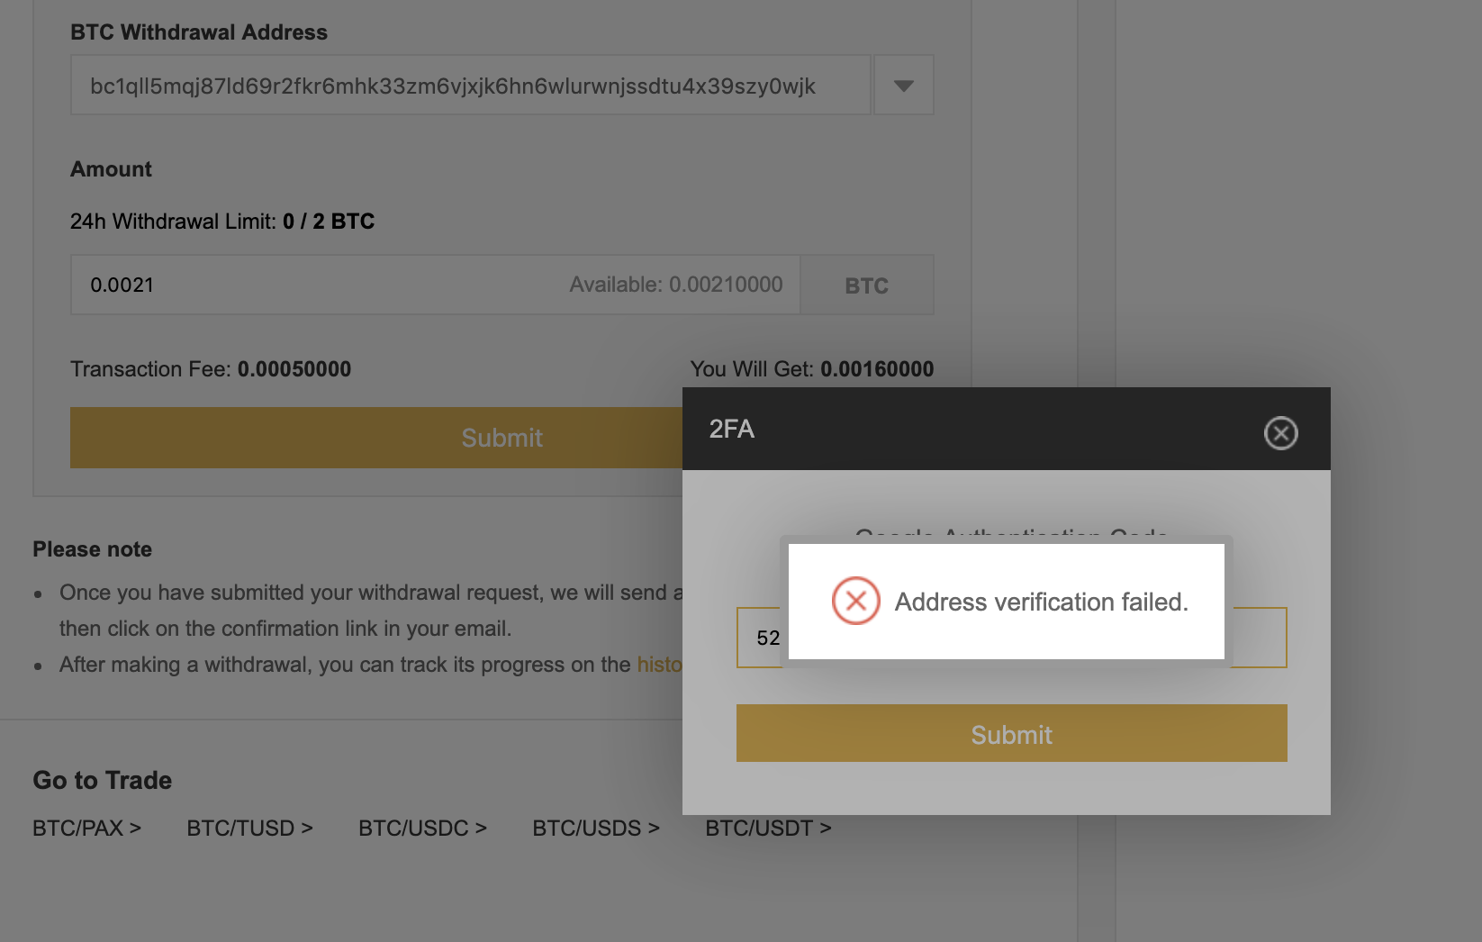Close the 2FA dialog with the X icon
Image resolution: width=1482 pixels, height=942 pixels.
(1280, 433)
